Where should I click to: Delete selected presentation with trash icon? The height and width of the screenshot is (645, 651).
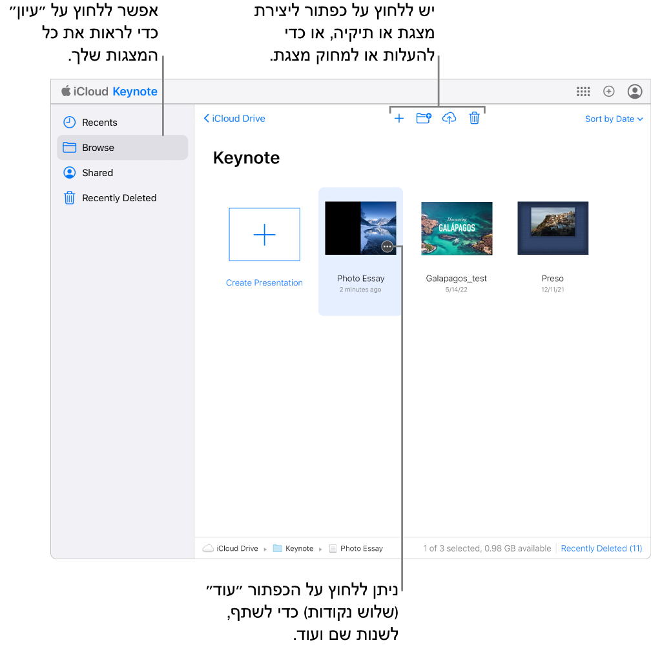click(474, 119)
